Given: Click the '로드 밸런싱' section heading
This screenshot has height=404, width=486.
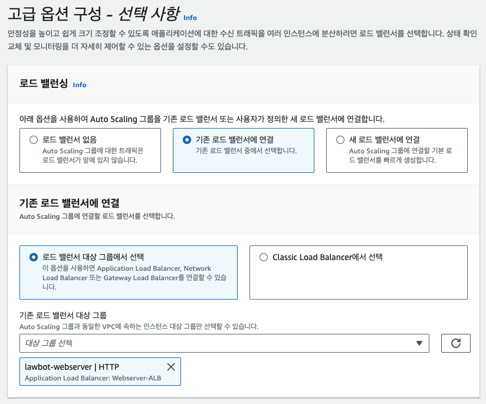Looking at the screenshot, I should [x=44, y=83].
